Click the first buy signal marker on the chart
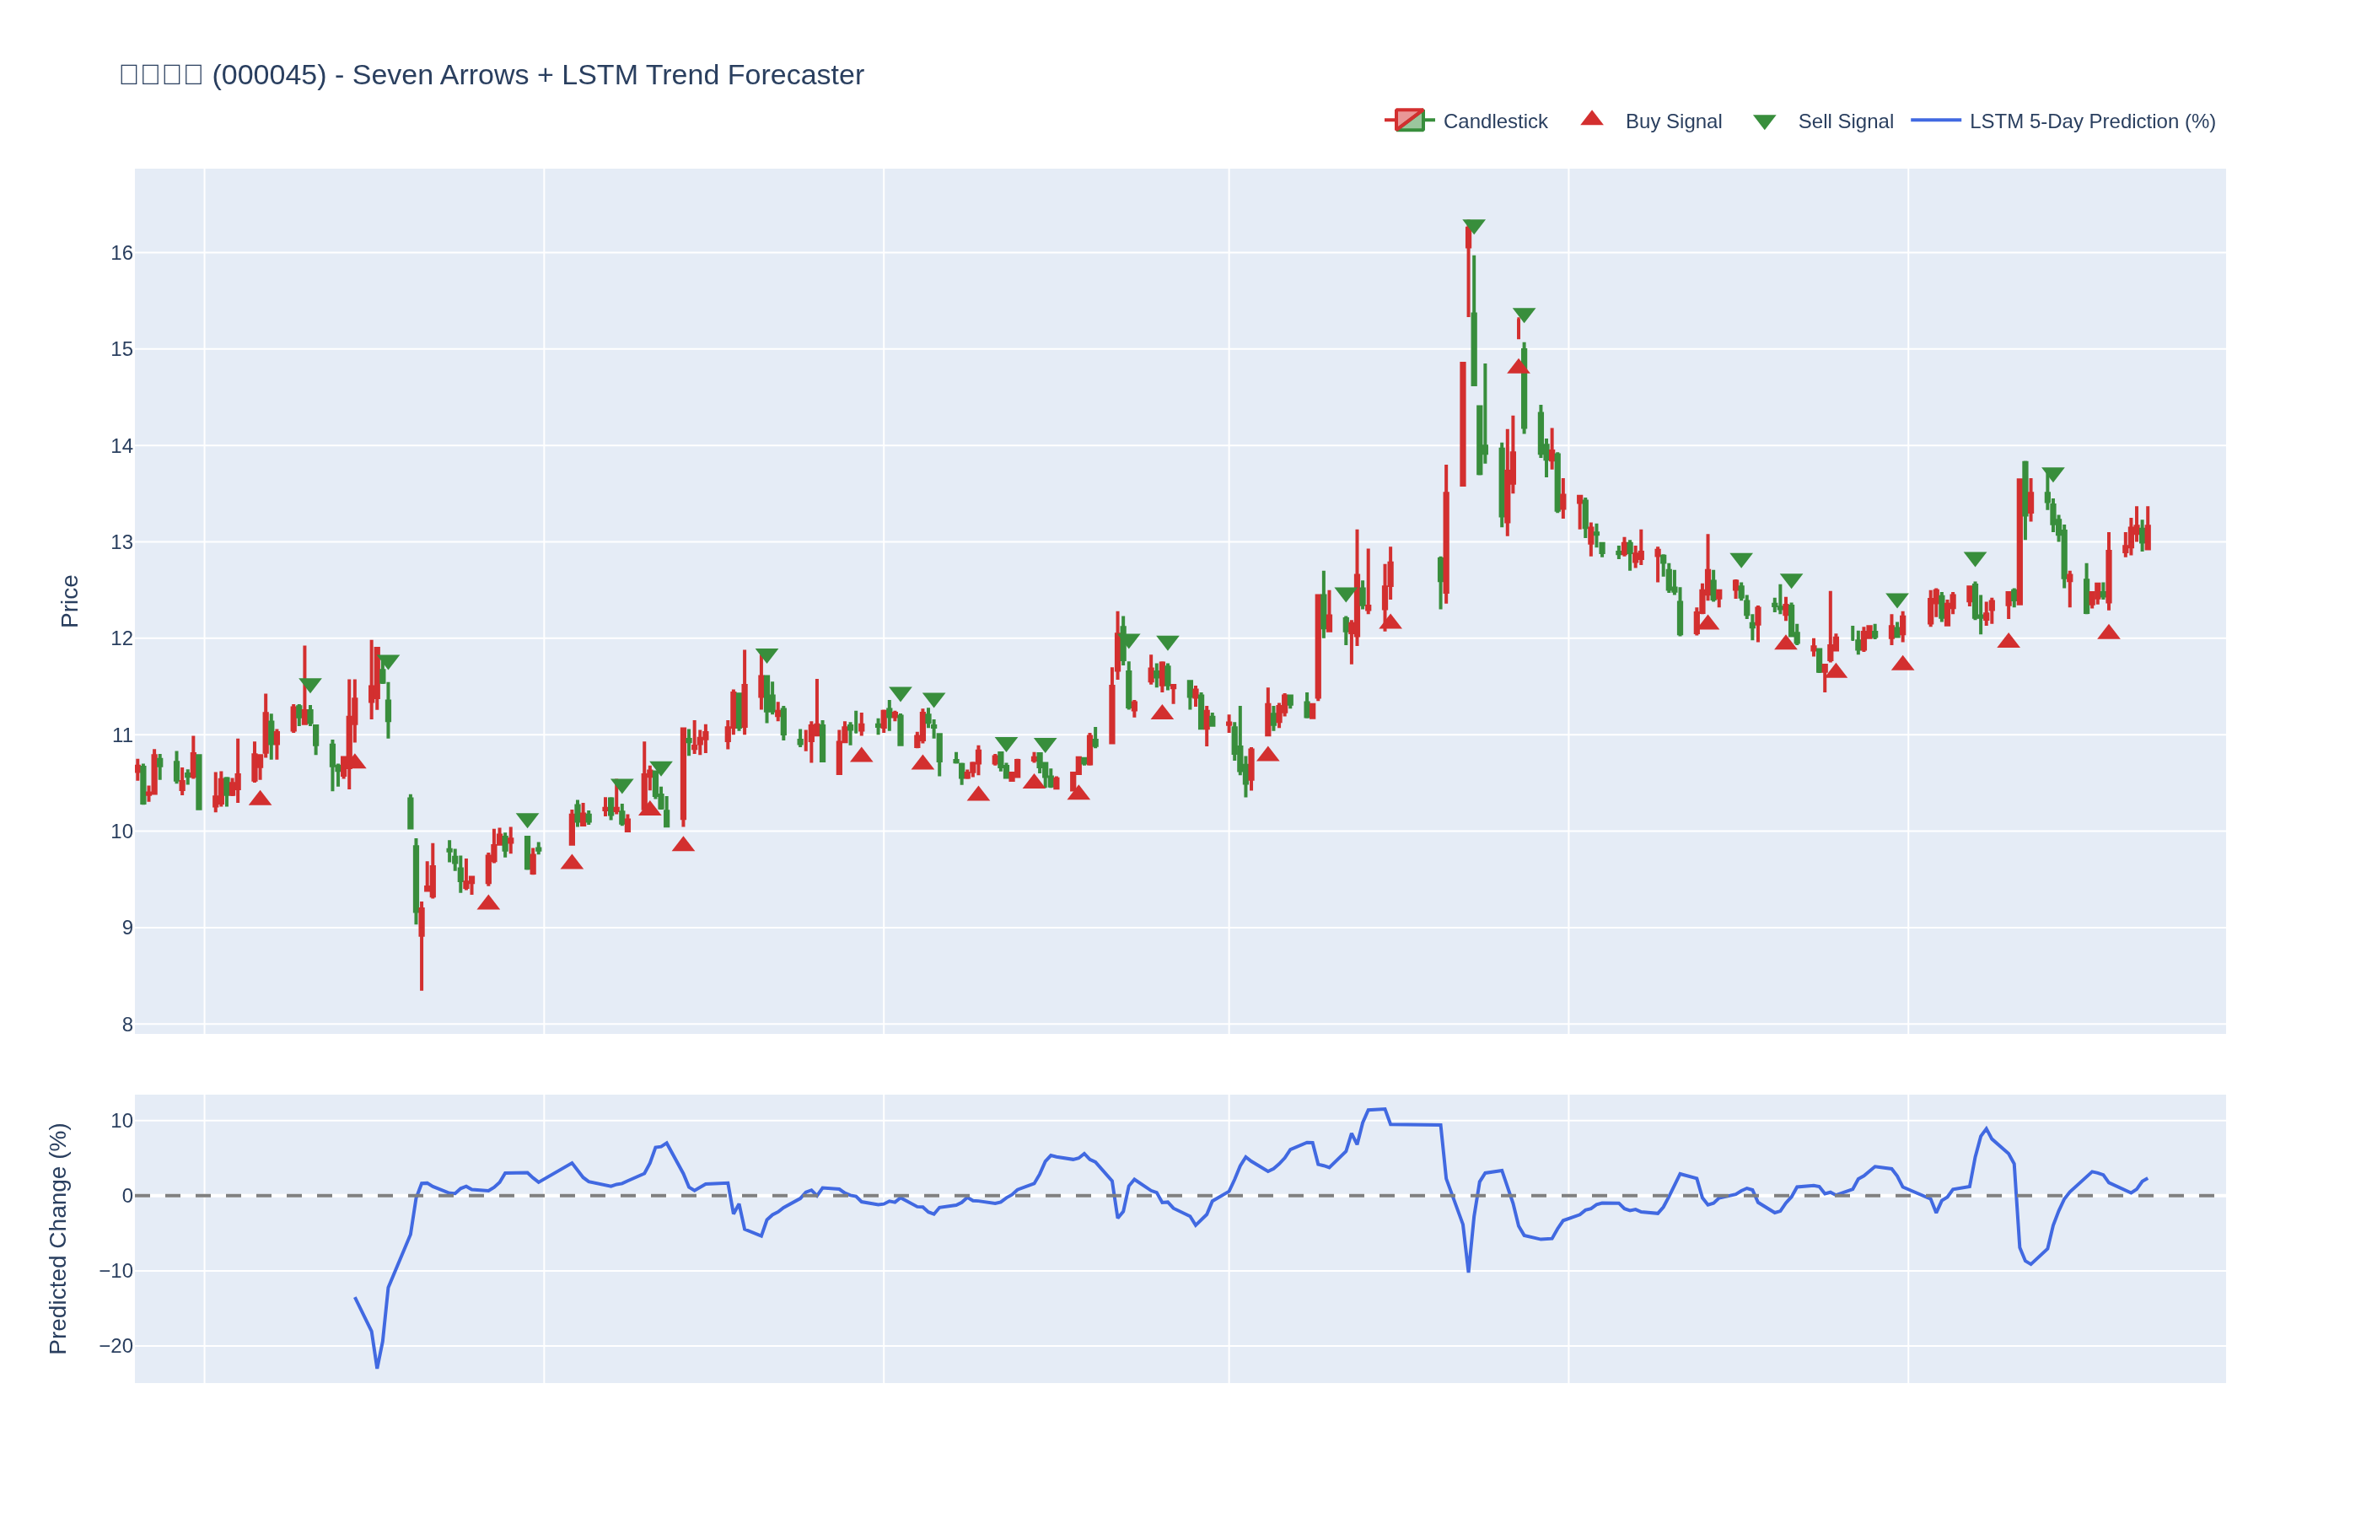This screenshot has width=2361, height=1518. click(261, 799)
